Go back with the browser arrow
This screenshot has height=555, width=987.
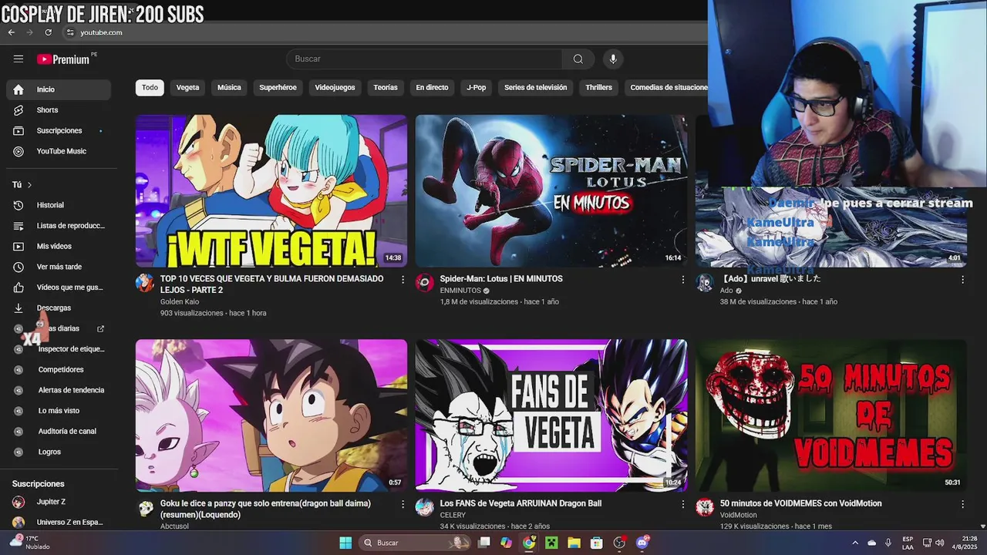coord(12,32)
